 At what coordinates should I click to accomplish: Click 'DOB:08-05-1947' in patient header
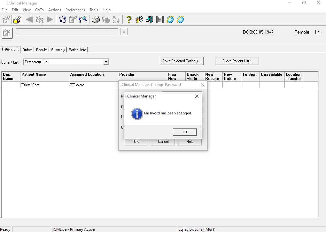tap(258, 32)
